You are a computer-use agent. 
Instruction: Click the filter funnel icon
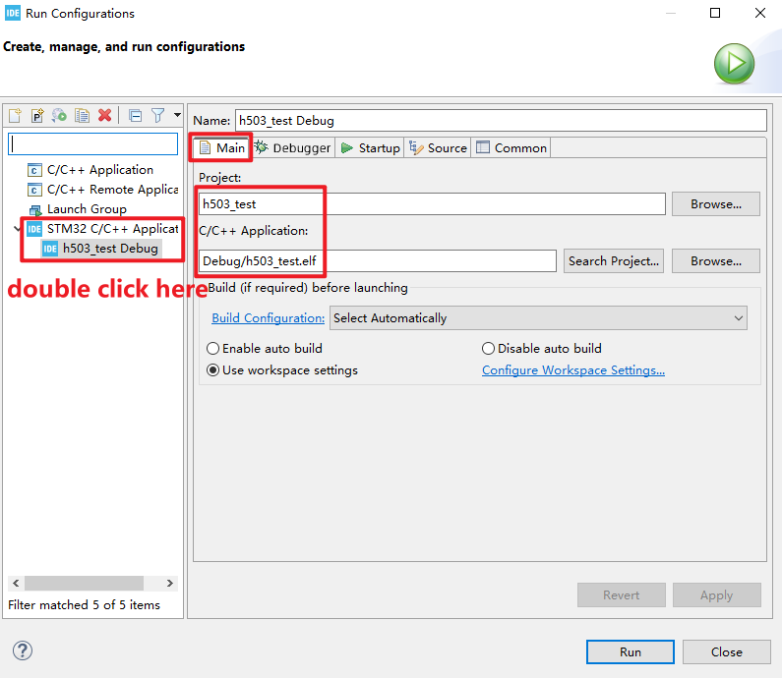point(158,116)
